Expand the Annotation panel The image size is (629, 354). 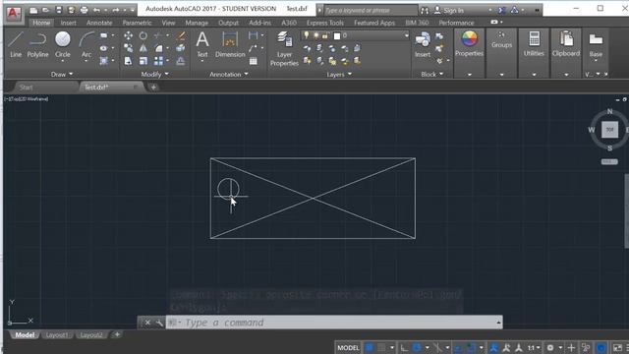[229, 75]
